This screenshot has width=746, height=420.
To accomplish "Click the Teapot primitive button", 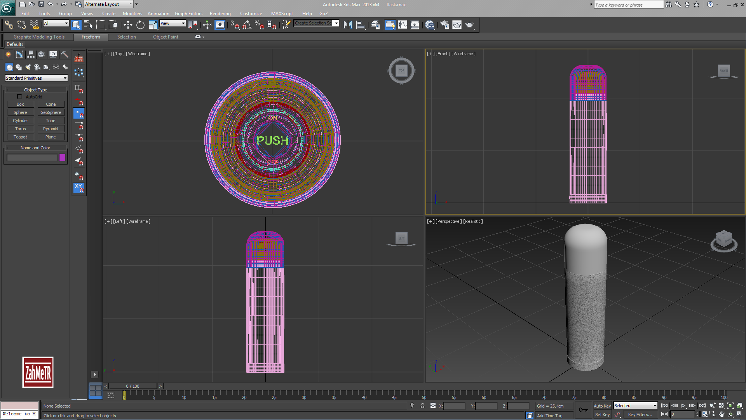I will tap(20, 137).
